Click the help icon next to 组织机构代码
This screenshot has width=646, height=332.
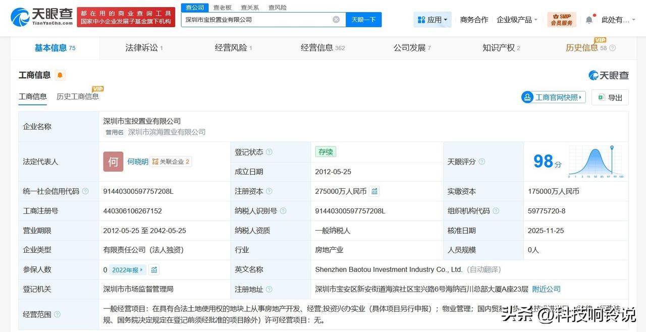pyautogui.click(x=496, y=211)
